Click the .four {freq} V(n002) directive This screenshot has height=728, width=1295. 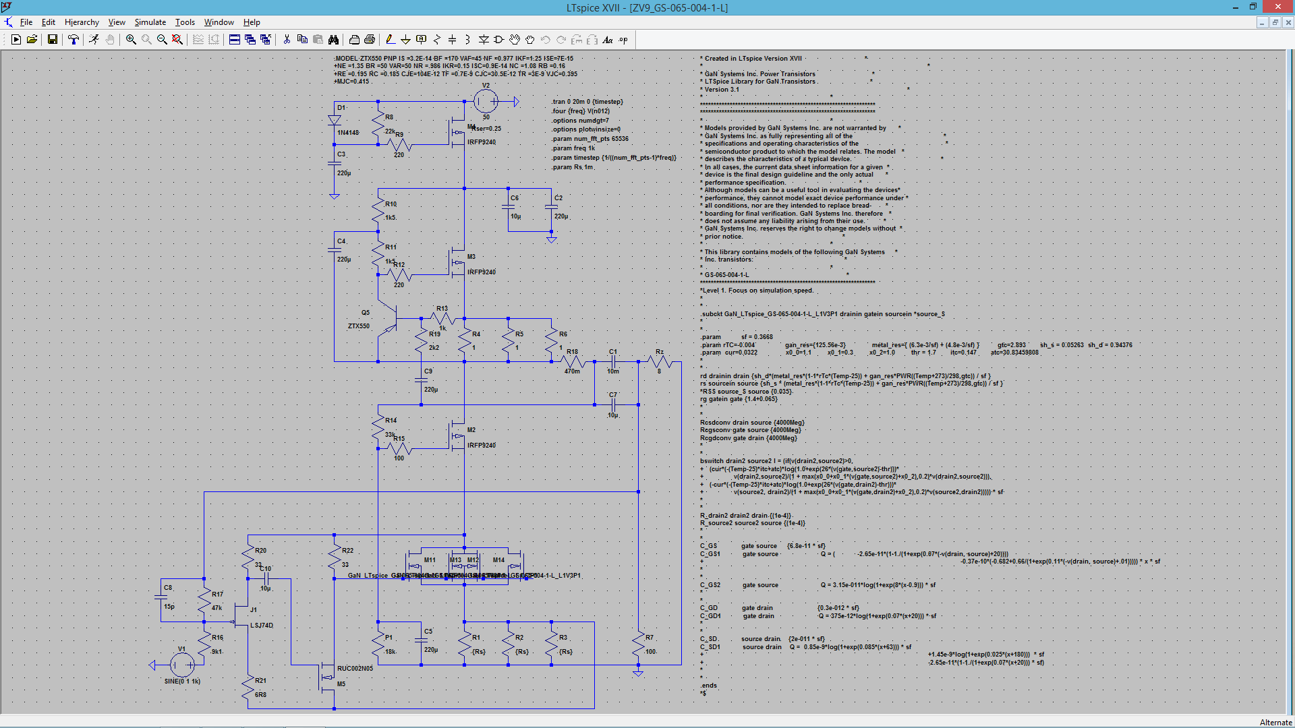pos(581,111)
